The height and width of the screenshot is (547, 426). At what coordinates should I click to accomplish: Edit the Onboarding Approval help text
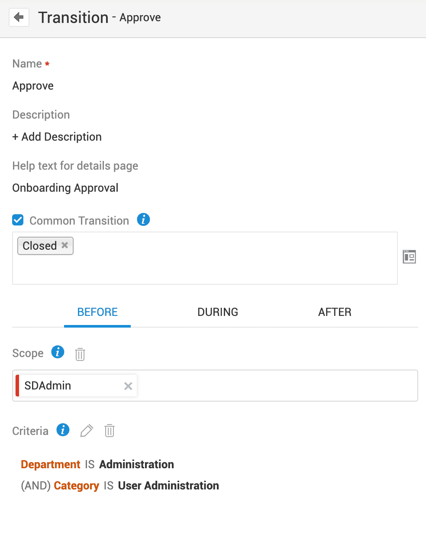(65, 188)
